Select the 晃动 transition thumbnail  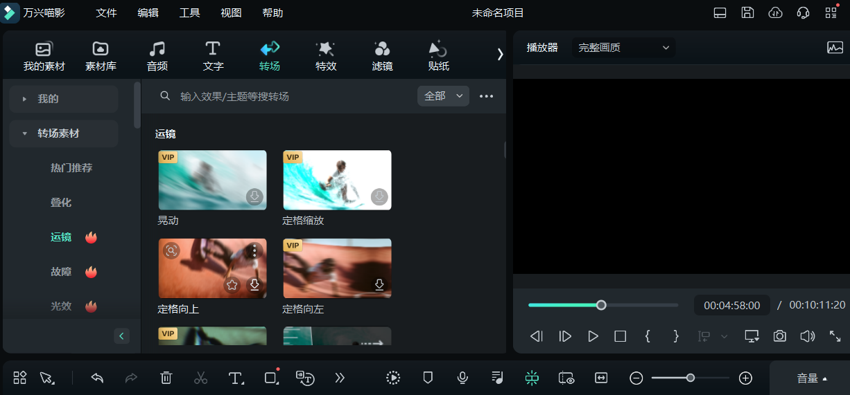point(212,180)
